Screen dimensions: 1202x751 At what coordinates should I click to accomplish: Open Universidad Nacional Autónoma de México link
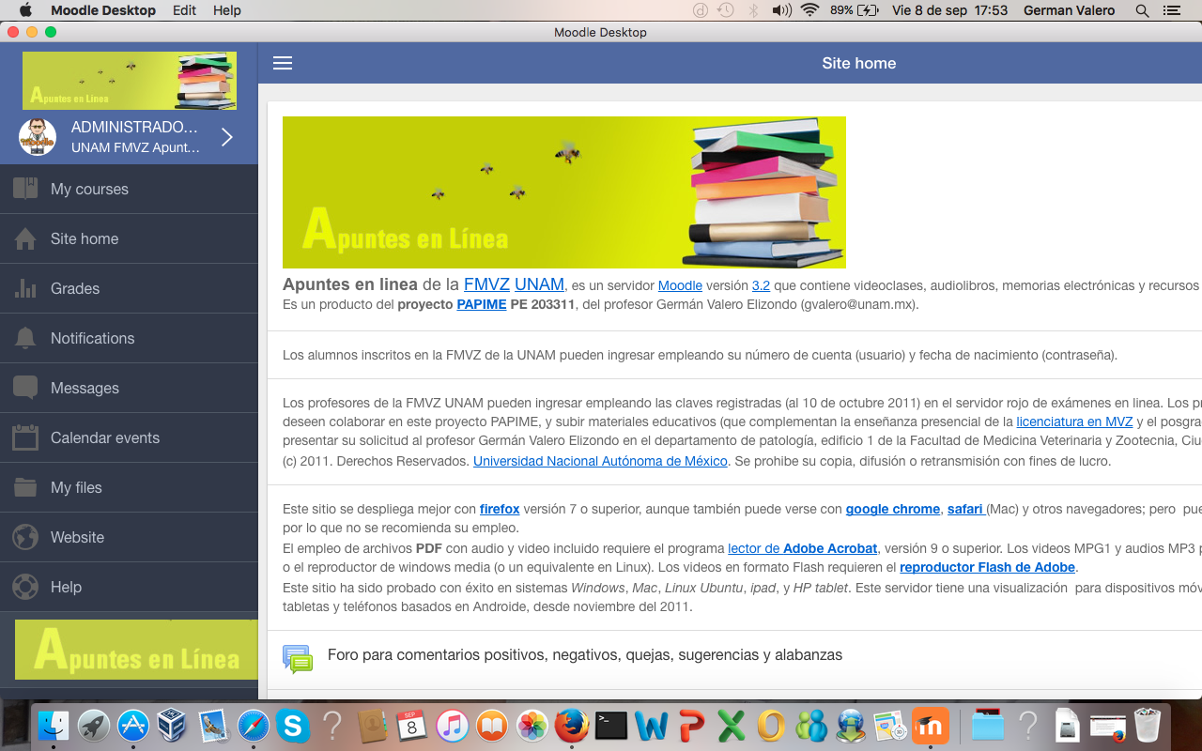[600, 461]
